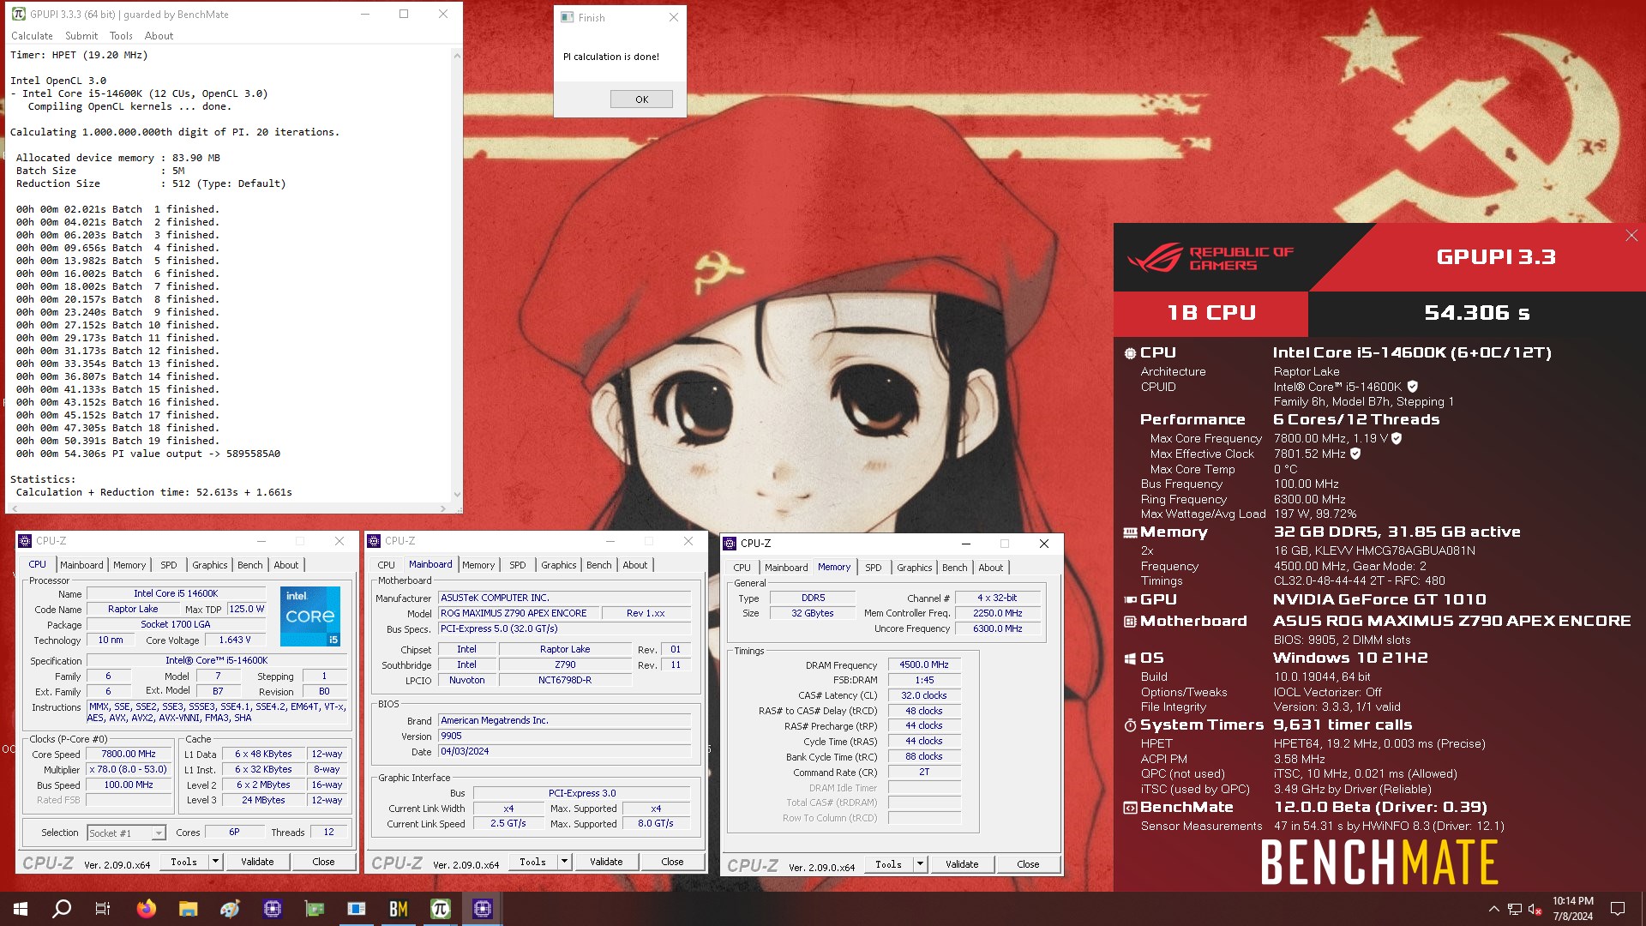This screenshot has height=926, width=1646.
Task: Click the first CPU-Z chip icon beside paint app
Action: pyautogui.click(x=273, y=909)
